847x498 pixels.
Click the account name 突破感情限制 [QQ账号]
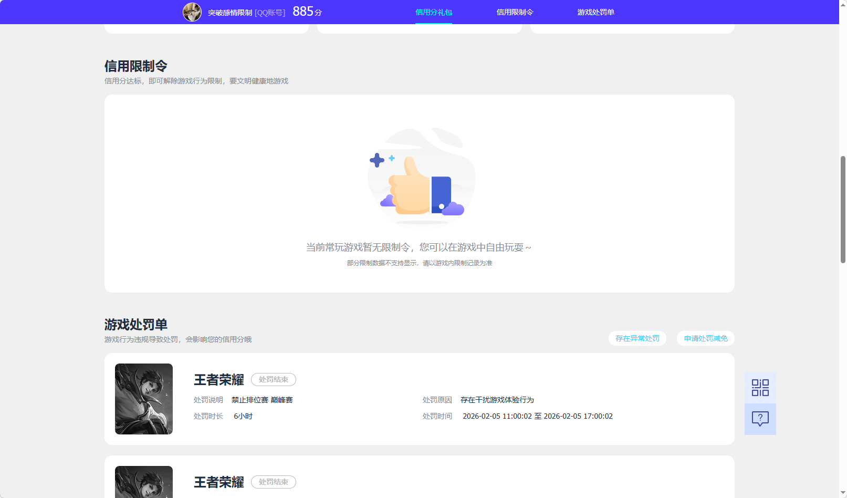[245, 12]
